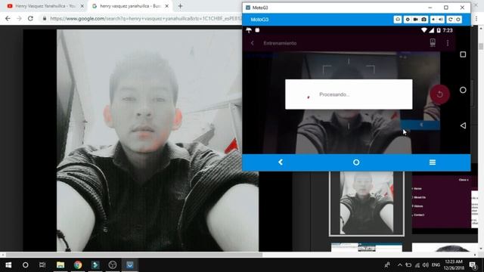The height and width of the screenshot is (272, 484).
Task: Click the large selfie image in Chrome
Action: 157,141
